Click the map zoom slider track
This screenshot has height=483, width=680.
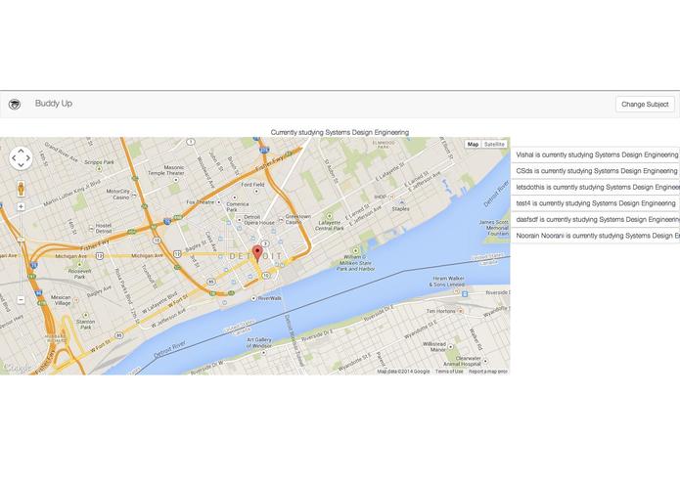21,253
